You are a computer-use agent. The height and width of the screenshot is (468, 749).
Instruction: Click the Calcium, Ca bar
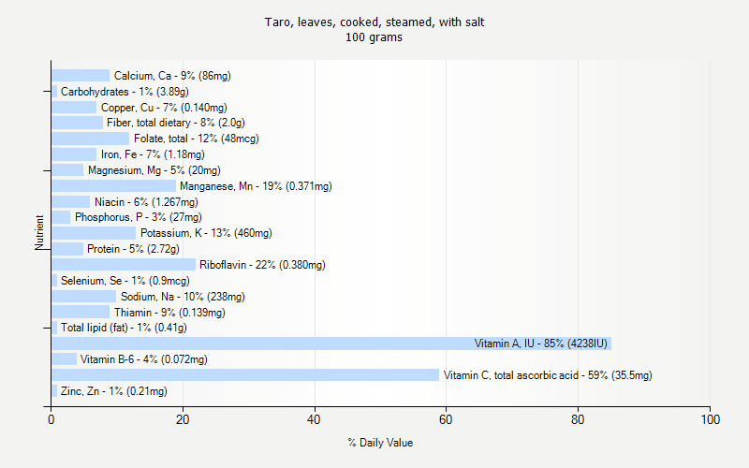pyautogui.click(x=81, y=76)
